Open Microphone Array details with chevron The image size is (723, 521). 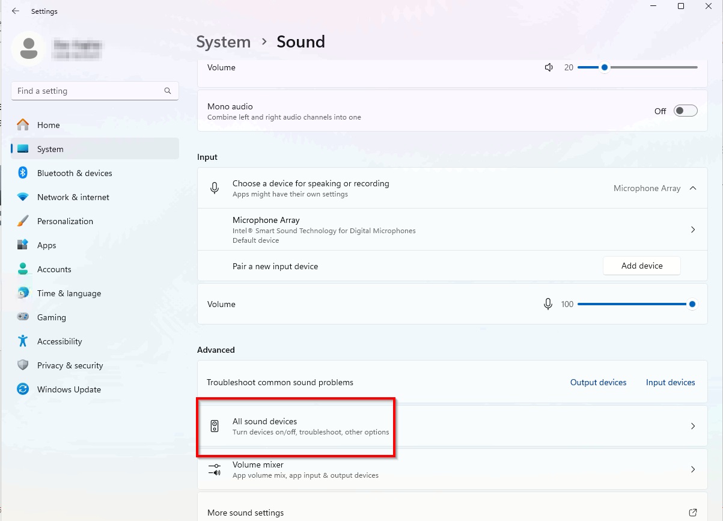pos(693,230)
